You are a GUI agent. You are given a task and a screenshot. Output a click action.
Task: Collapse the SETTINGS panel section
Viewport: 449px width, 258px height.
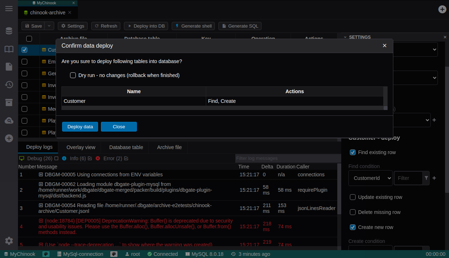[345, 37]
